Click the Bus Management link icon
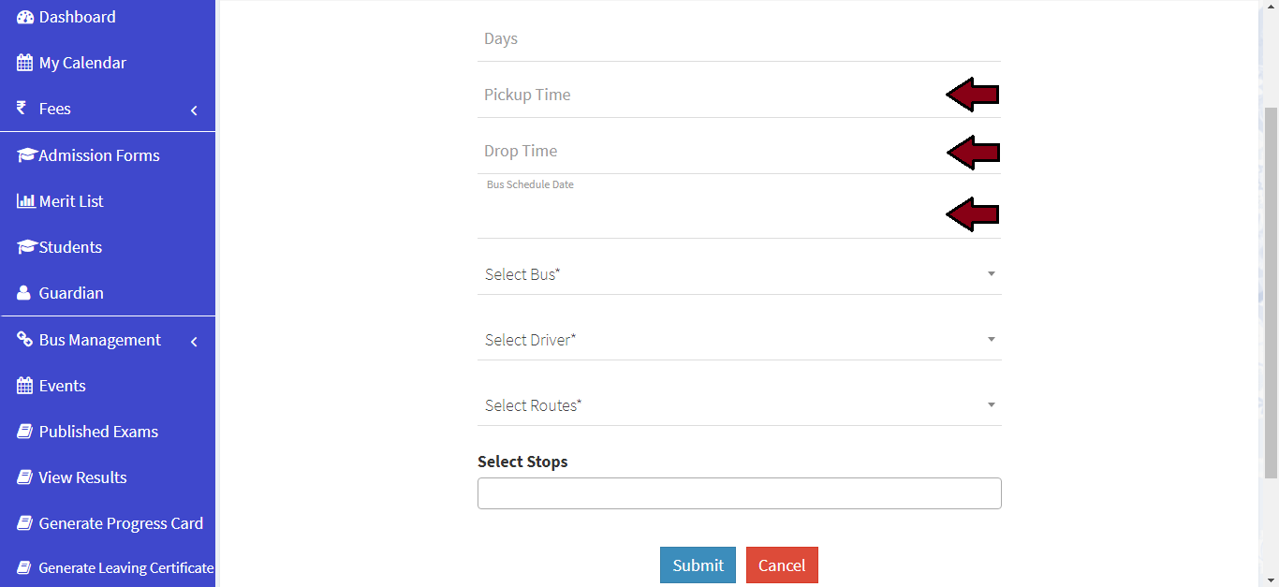The width and height of the screenshot is (1279, 587). click(x=25, y=340)
